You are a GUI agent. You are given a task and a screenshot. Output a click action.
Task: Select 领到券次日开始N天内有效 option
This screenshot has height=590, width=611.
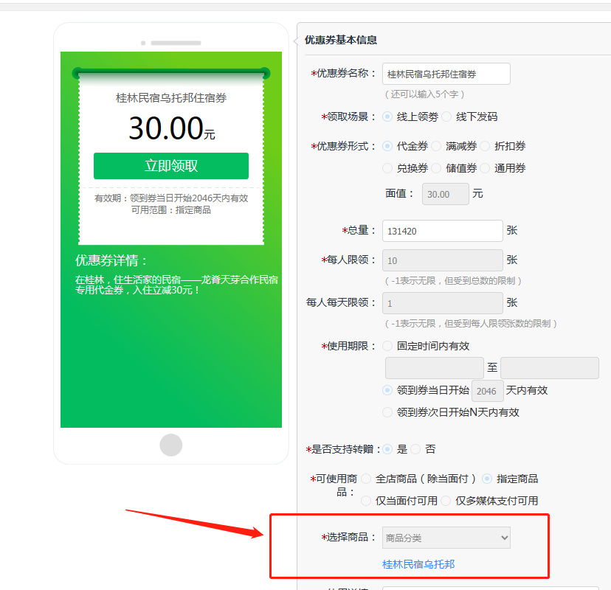(x=387, y=412)
